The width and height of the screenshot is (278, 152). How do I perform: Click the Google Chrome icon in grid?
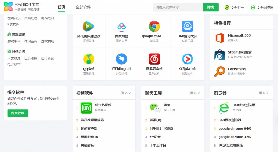154,27
